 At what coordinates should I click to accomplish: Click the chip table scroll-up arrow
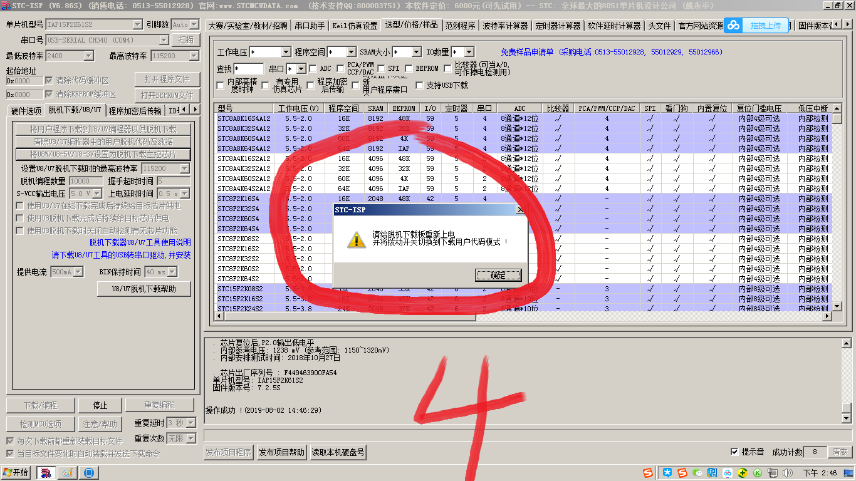pyautogui.click(x=837, y=108)
